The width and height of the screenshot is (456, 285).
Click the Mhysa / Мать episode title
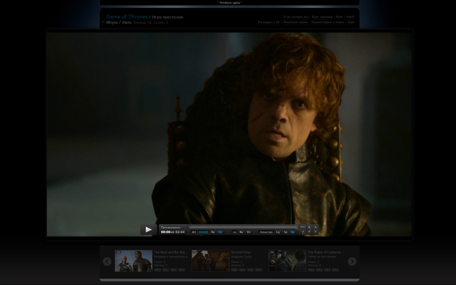[119, 22]
